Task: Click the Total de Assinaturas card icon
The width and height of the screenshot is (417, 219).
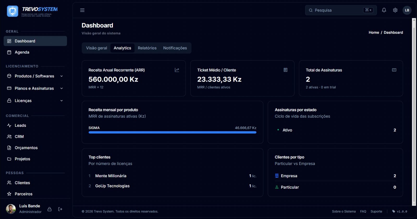Action: pyautogui.click(x=394, y=70)
